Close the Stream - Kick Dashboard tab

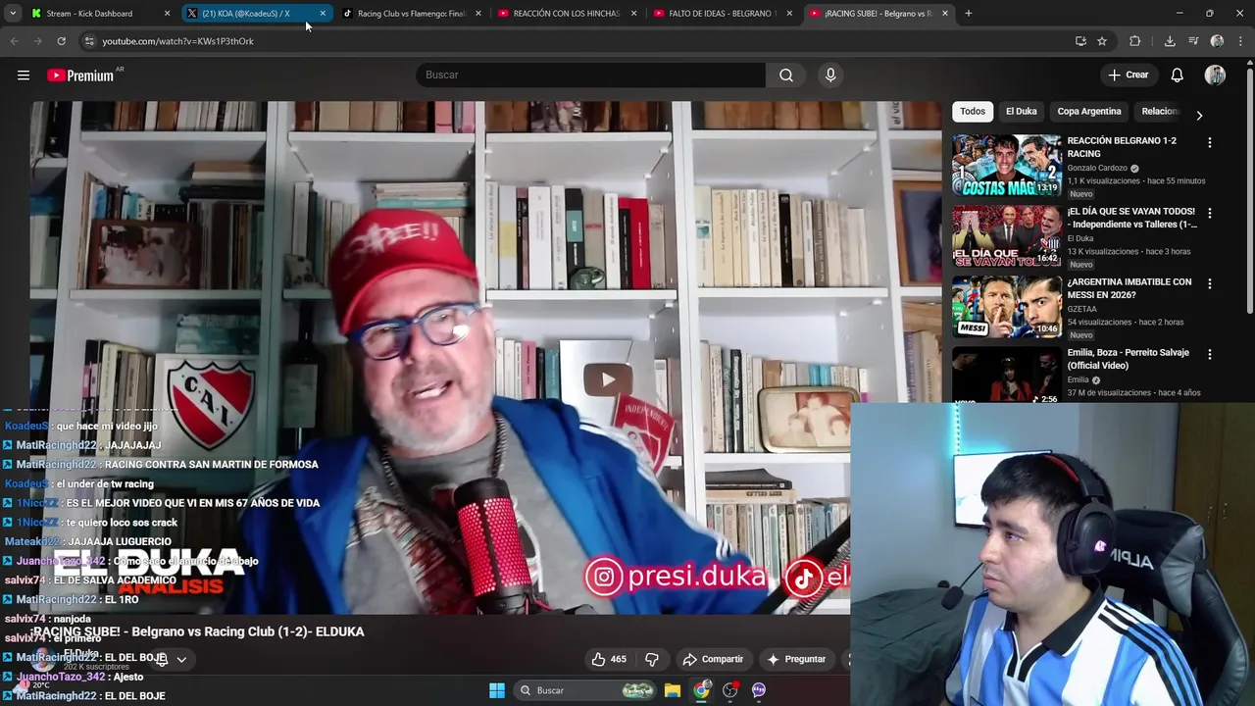[x=167, y=14]
